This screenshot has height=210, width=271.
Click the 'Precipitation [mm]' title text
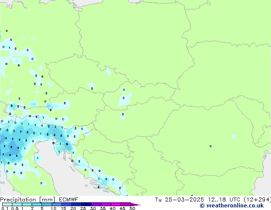click(28, 200)
